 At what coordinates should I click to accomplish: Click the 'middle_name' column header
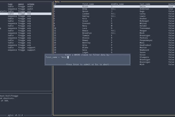pos(117,4)
